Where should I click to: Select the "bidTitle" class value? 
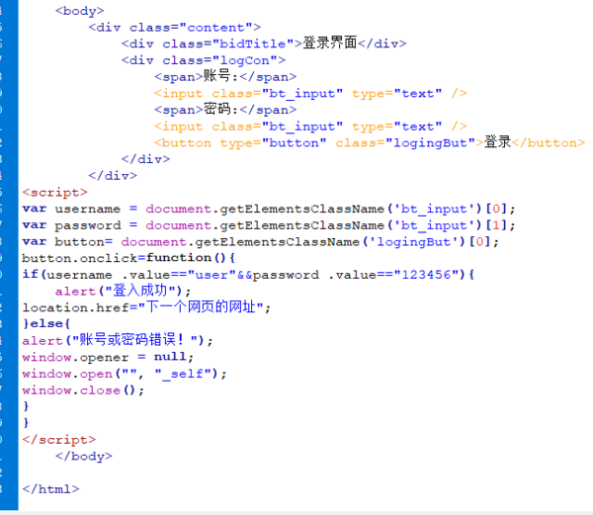point(253,43)
